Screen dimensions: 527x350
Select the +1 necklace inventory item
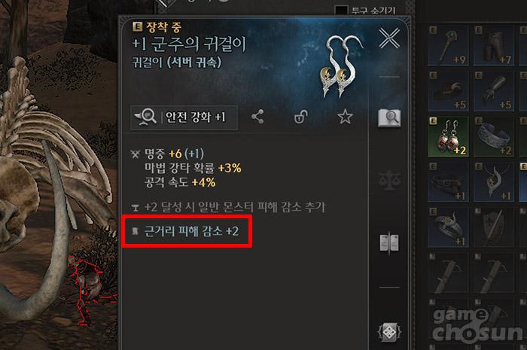(494, 181)
